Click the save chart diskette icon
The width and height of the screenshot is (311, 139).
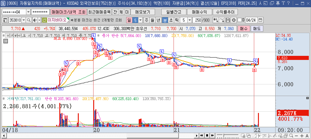coord(228,20)
